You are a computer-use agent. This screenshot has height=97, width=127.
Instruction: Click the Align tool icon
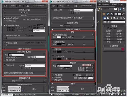point(124,9)
